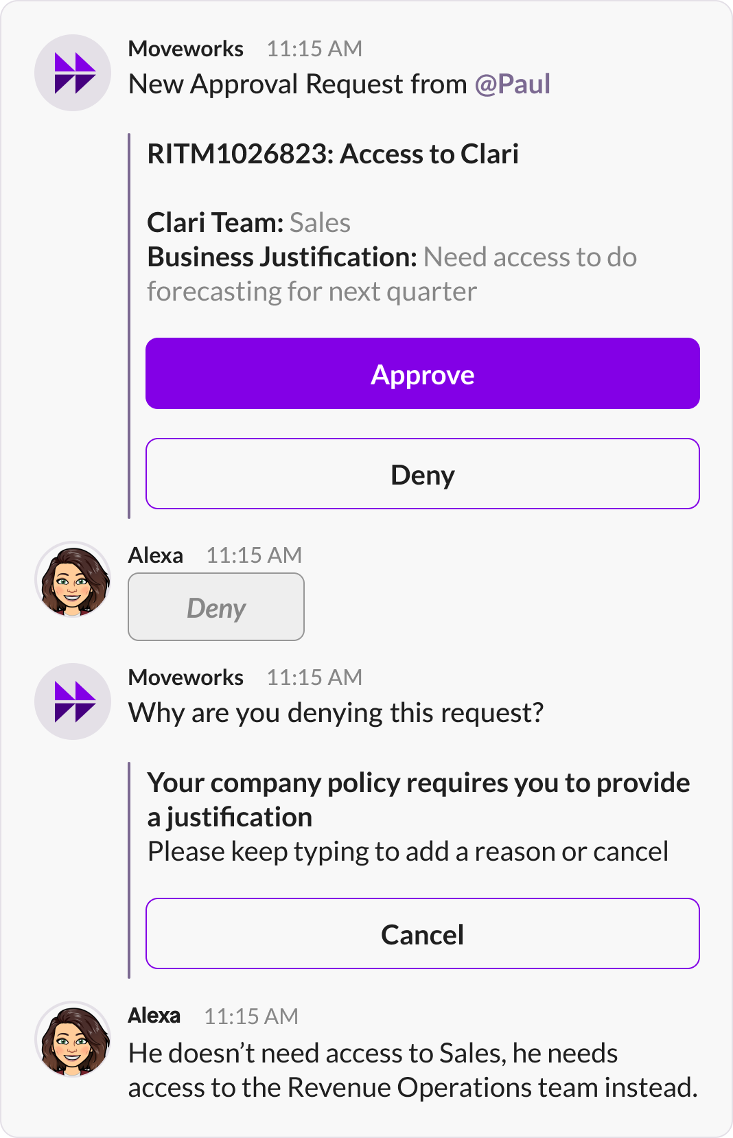Image resolution: width=733 pixels, height=1138 pixels.
Task: Click Alexa's Revenue Operations explanation message
Action: point(413,1070)
